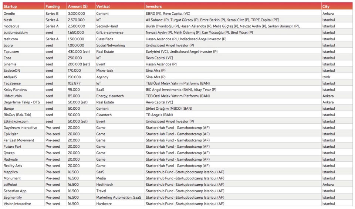Select the Banqo startup cell
The width and height of the screenshot is (355, 209).
(24, 109)
